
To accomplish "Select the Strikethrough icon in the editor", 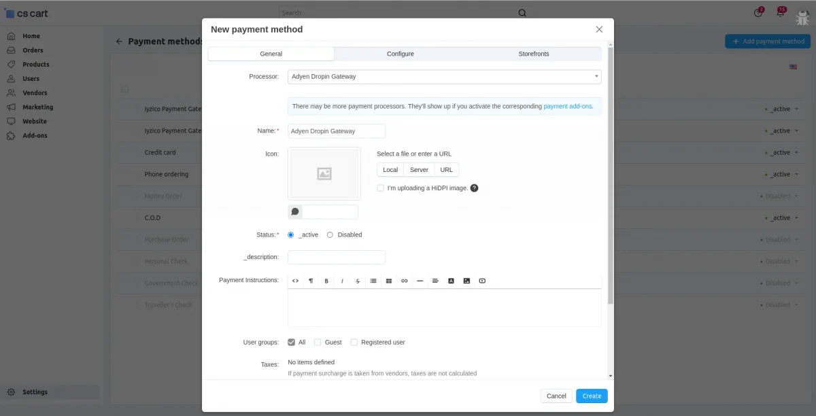I will click(357, 280).
